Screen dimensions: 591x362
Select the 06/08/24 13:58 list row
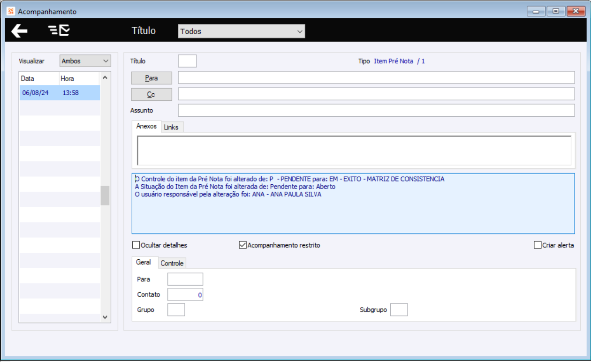point(60,93)
